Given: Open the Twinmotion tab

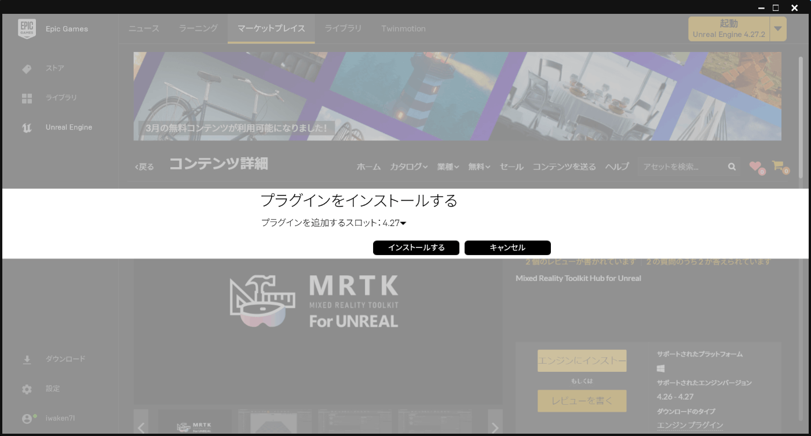Looking at the screenshot, I should (403, 28).
